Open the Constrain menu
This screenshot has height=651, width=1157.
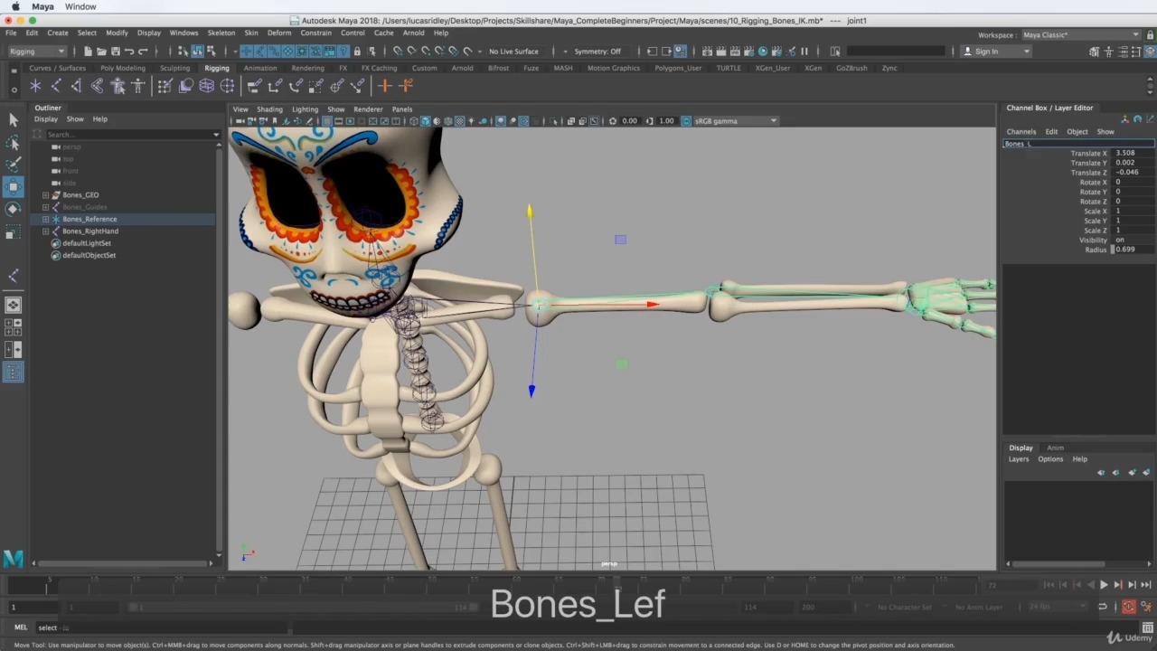coord(316,33)
